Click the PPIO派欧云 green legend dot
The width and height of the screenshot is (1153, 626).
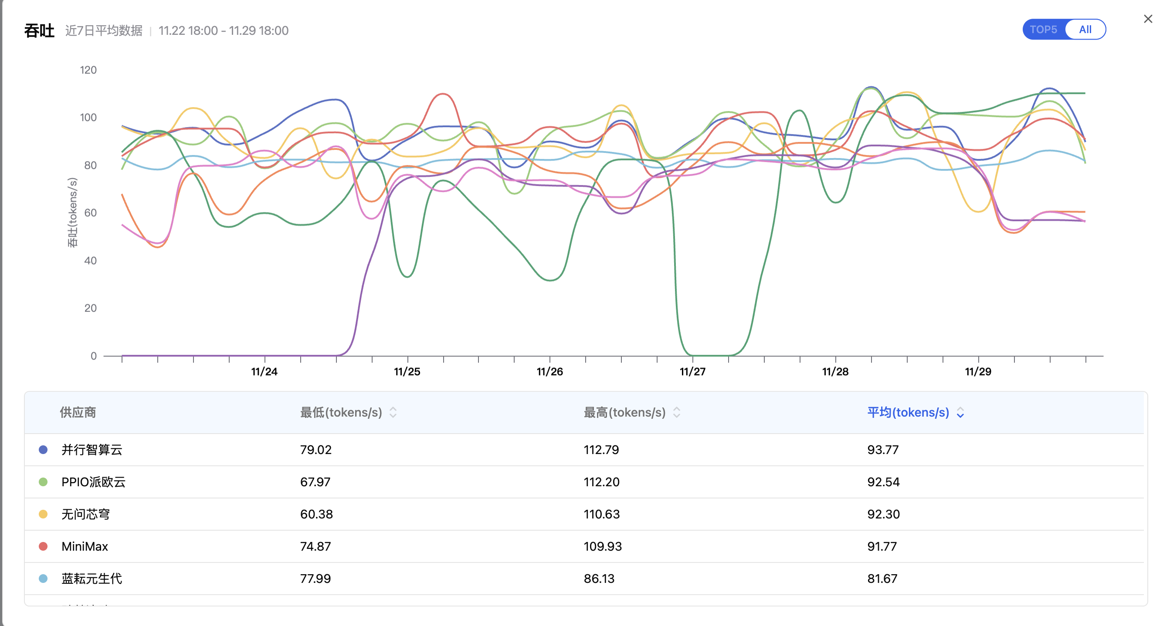tap(44, 481)
